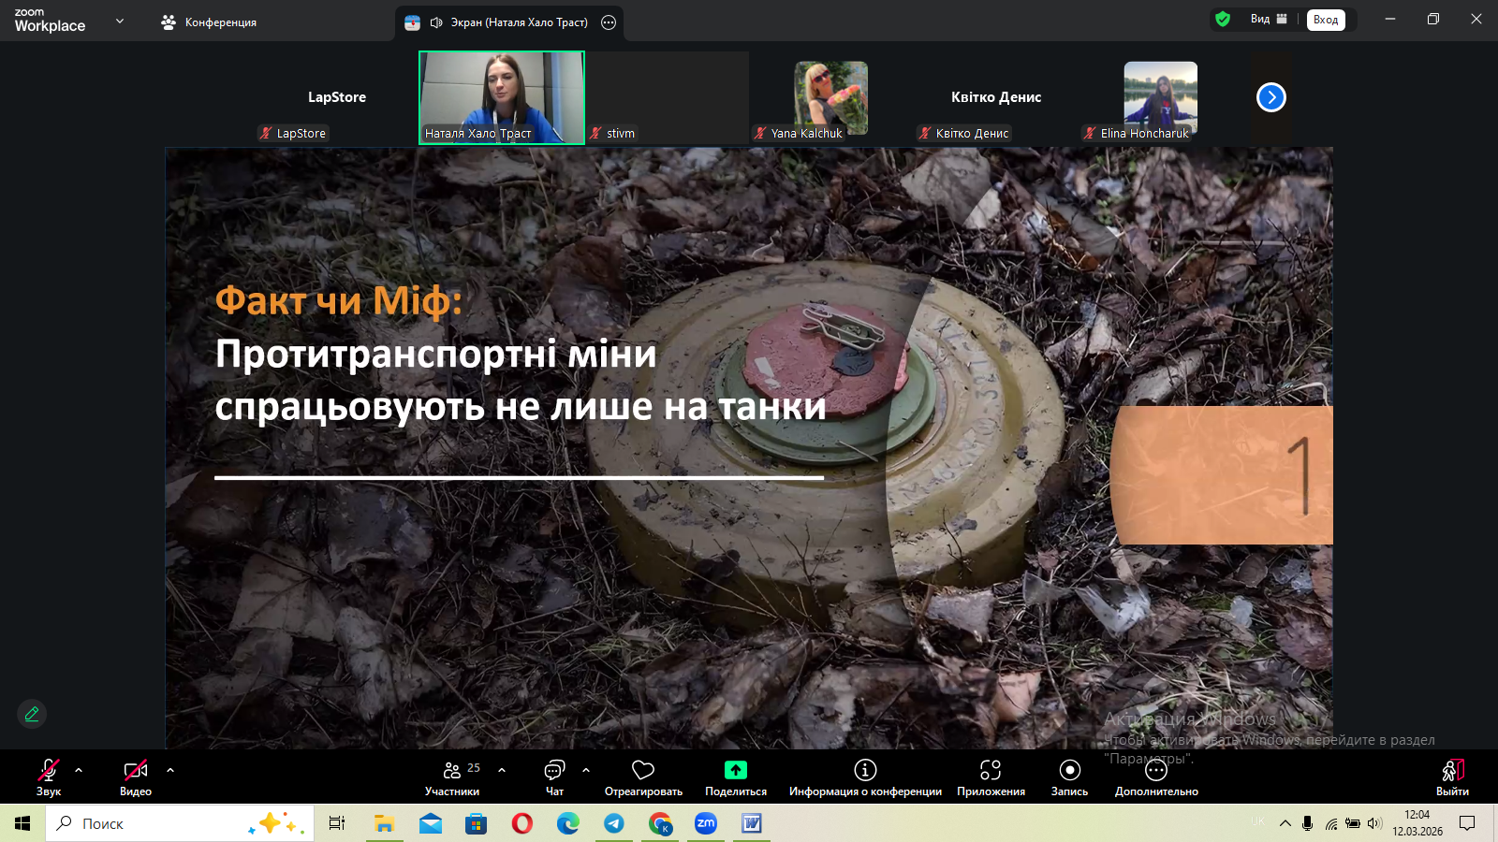Viewport: 1498px width, 842px height.
Task: Expand video options arrow next to Видео
Action: [170, 770]
